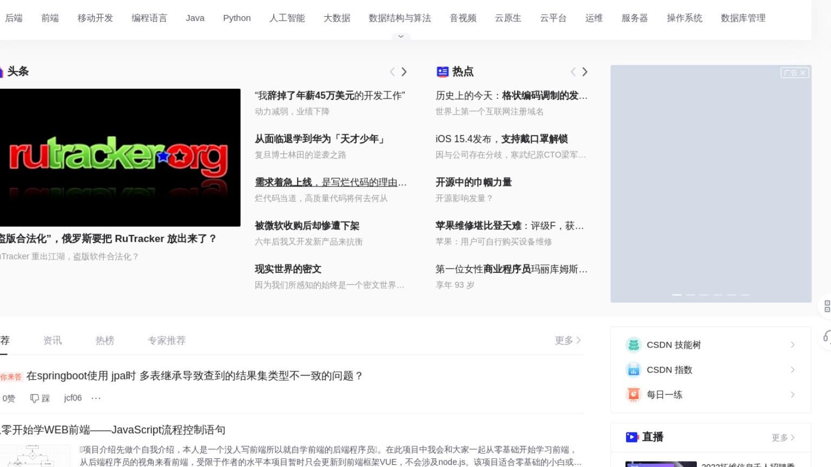This screenshot has width=831, height=467.
Task: Click the QR code icon at right edge
Action: pos(826,306)
